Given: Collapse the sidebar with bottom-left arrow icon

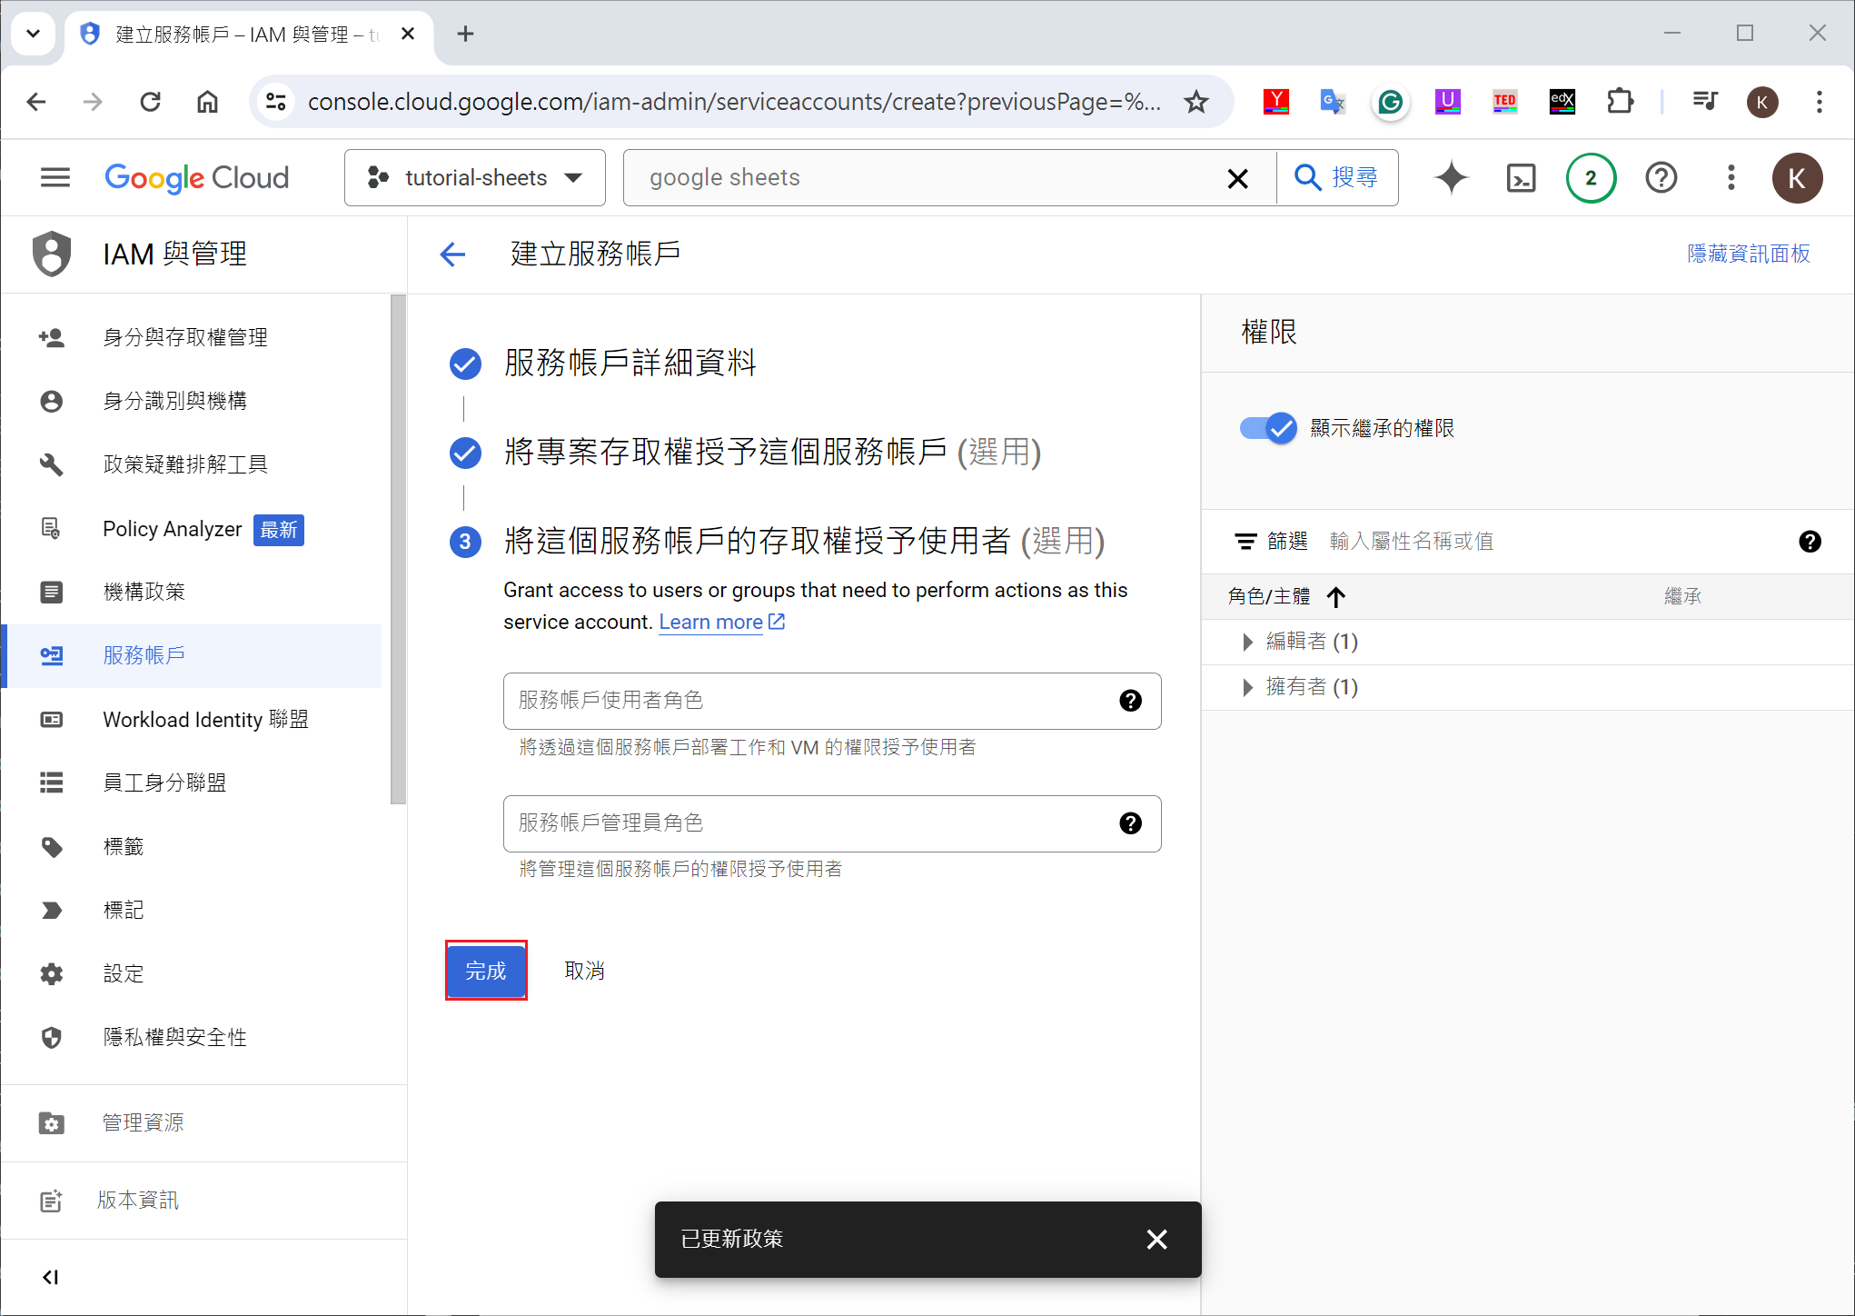Looking at the screenshot, I should tap(51, 1277).
